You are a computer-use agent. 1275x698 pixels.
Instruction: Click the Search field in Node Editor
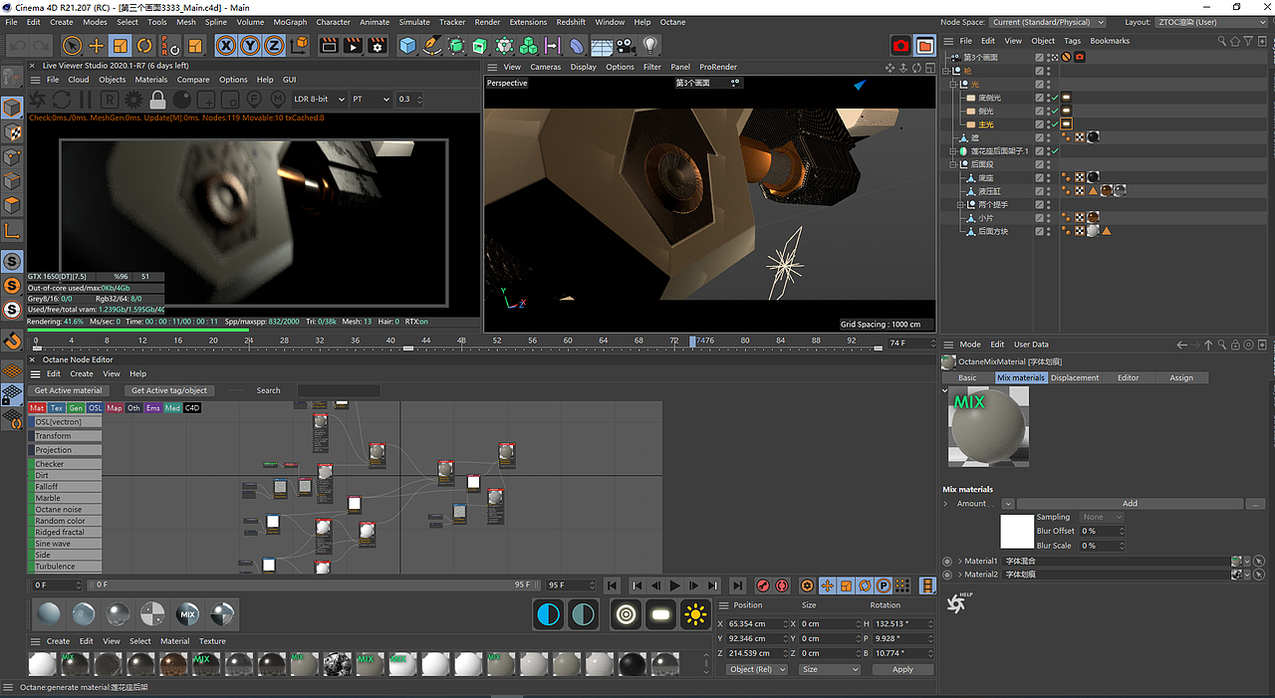pyautogui.click(x=339, y=390)
